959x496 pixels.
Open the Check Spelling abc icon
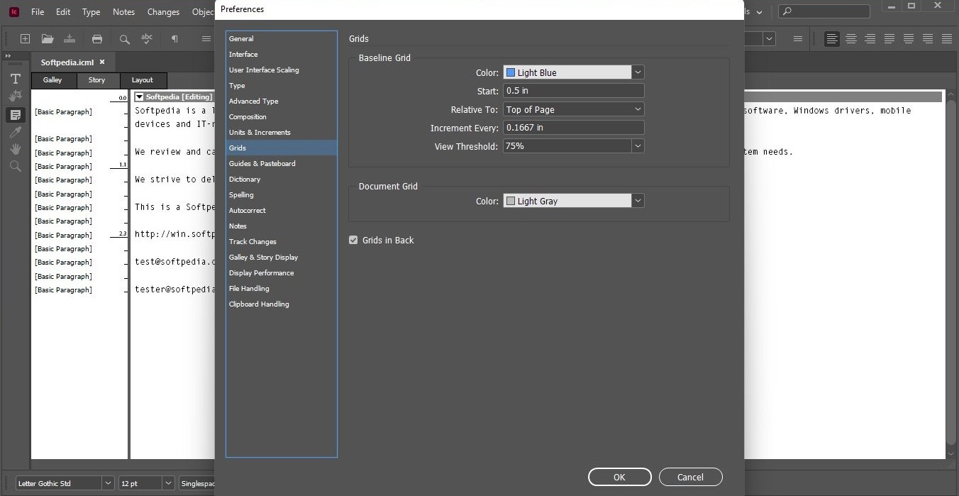tap(147, 39)
